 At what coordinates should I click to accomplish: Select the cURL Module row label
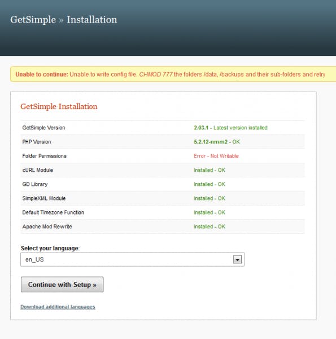pyautogui.click(x=38, y=170)
